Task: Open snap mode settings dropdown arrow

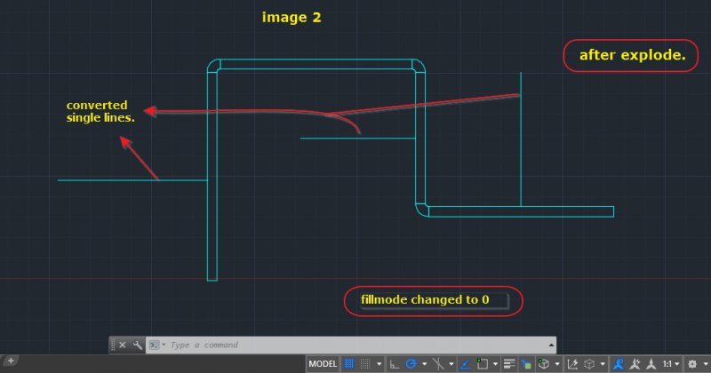Action: (x=379, y=364)
